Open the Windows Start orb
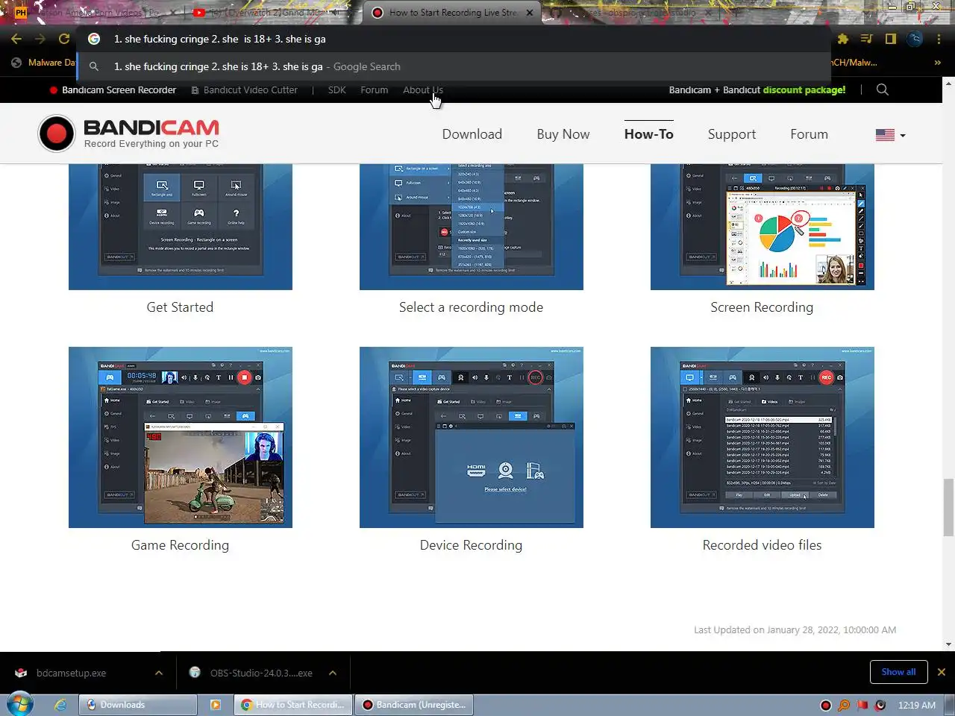Image resolution: width=955 pixels, height=716 pixels. 19,704
